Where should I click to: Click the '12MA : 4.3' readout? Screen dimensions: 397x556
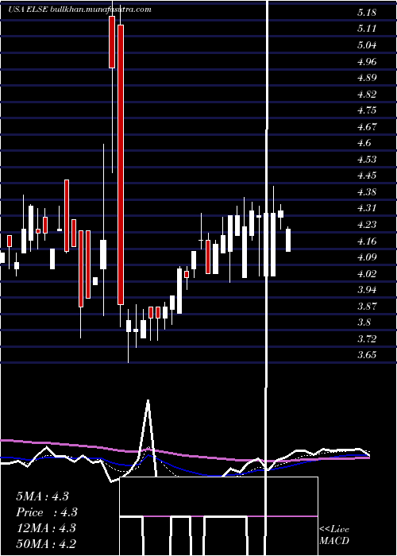click(x=46, y=528)
